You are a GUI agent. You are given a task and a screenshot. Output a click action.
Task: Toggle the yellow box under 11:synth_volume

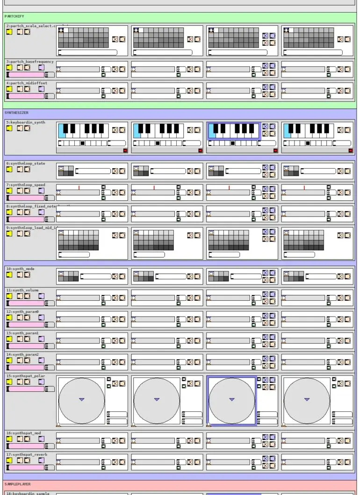(x=9, y=296)
